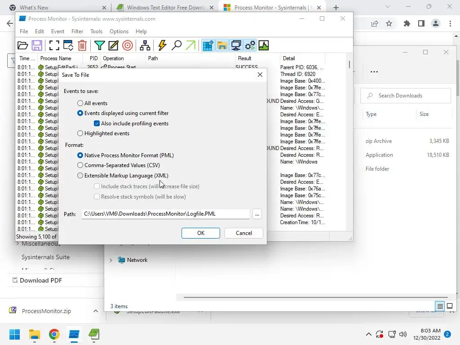Click the Resolve stack symbols checkbox
Screen dimensions: 460x345
(x=97, y=197)
